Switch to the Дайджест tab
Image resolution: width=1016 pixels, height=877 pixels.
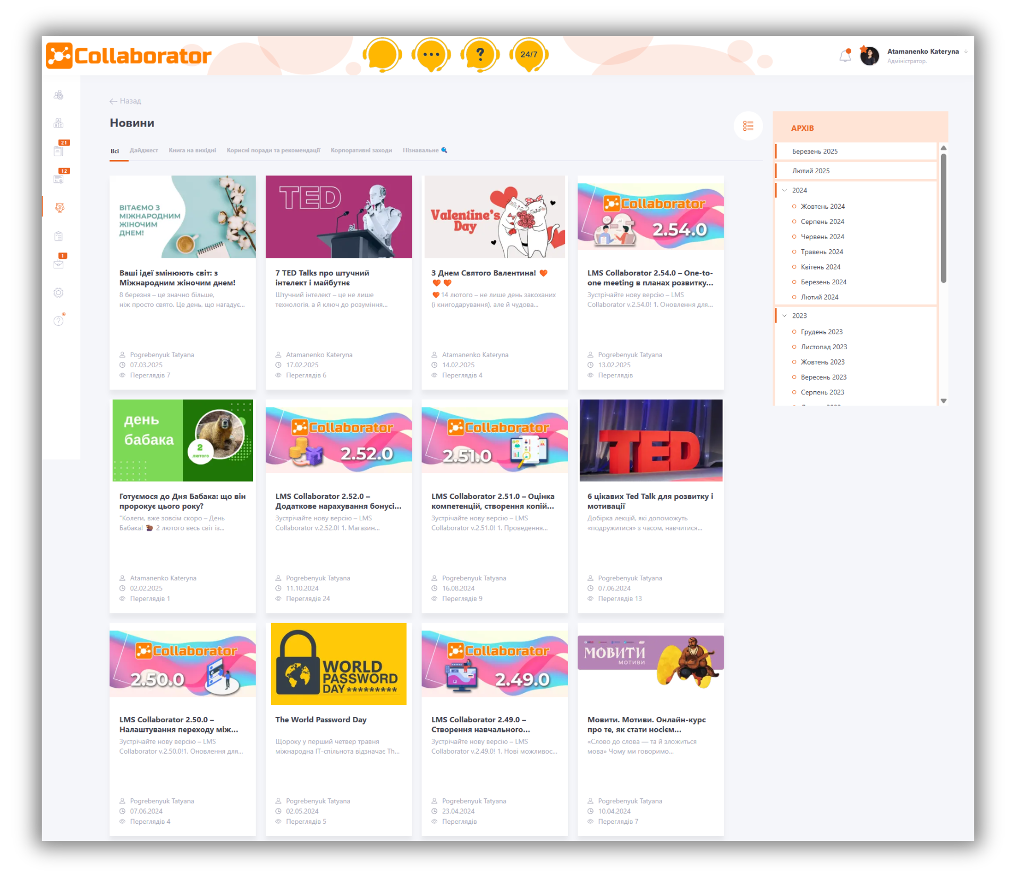143,150
